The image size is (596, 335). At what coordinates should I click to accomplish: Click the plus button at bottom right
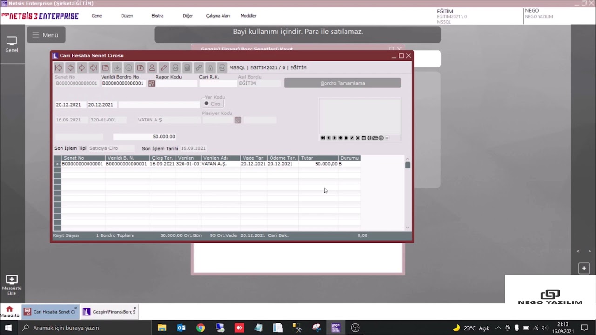584,268
